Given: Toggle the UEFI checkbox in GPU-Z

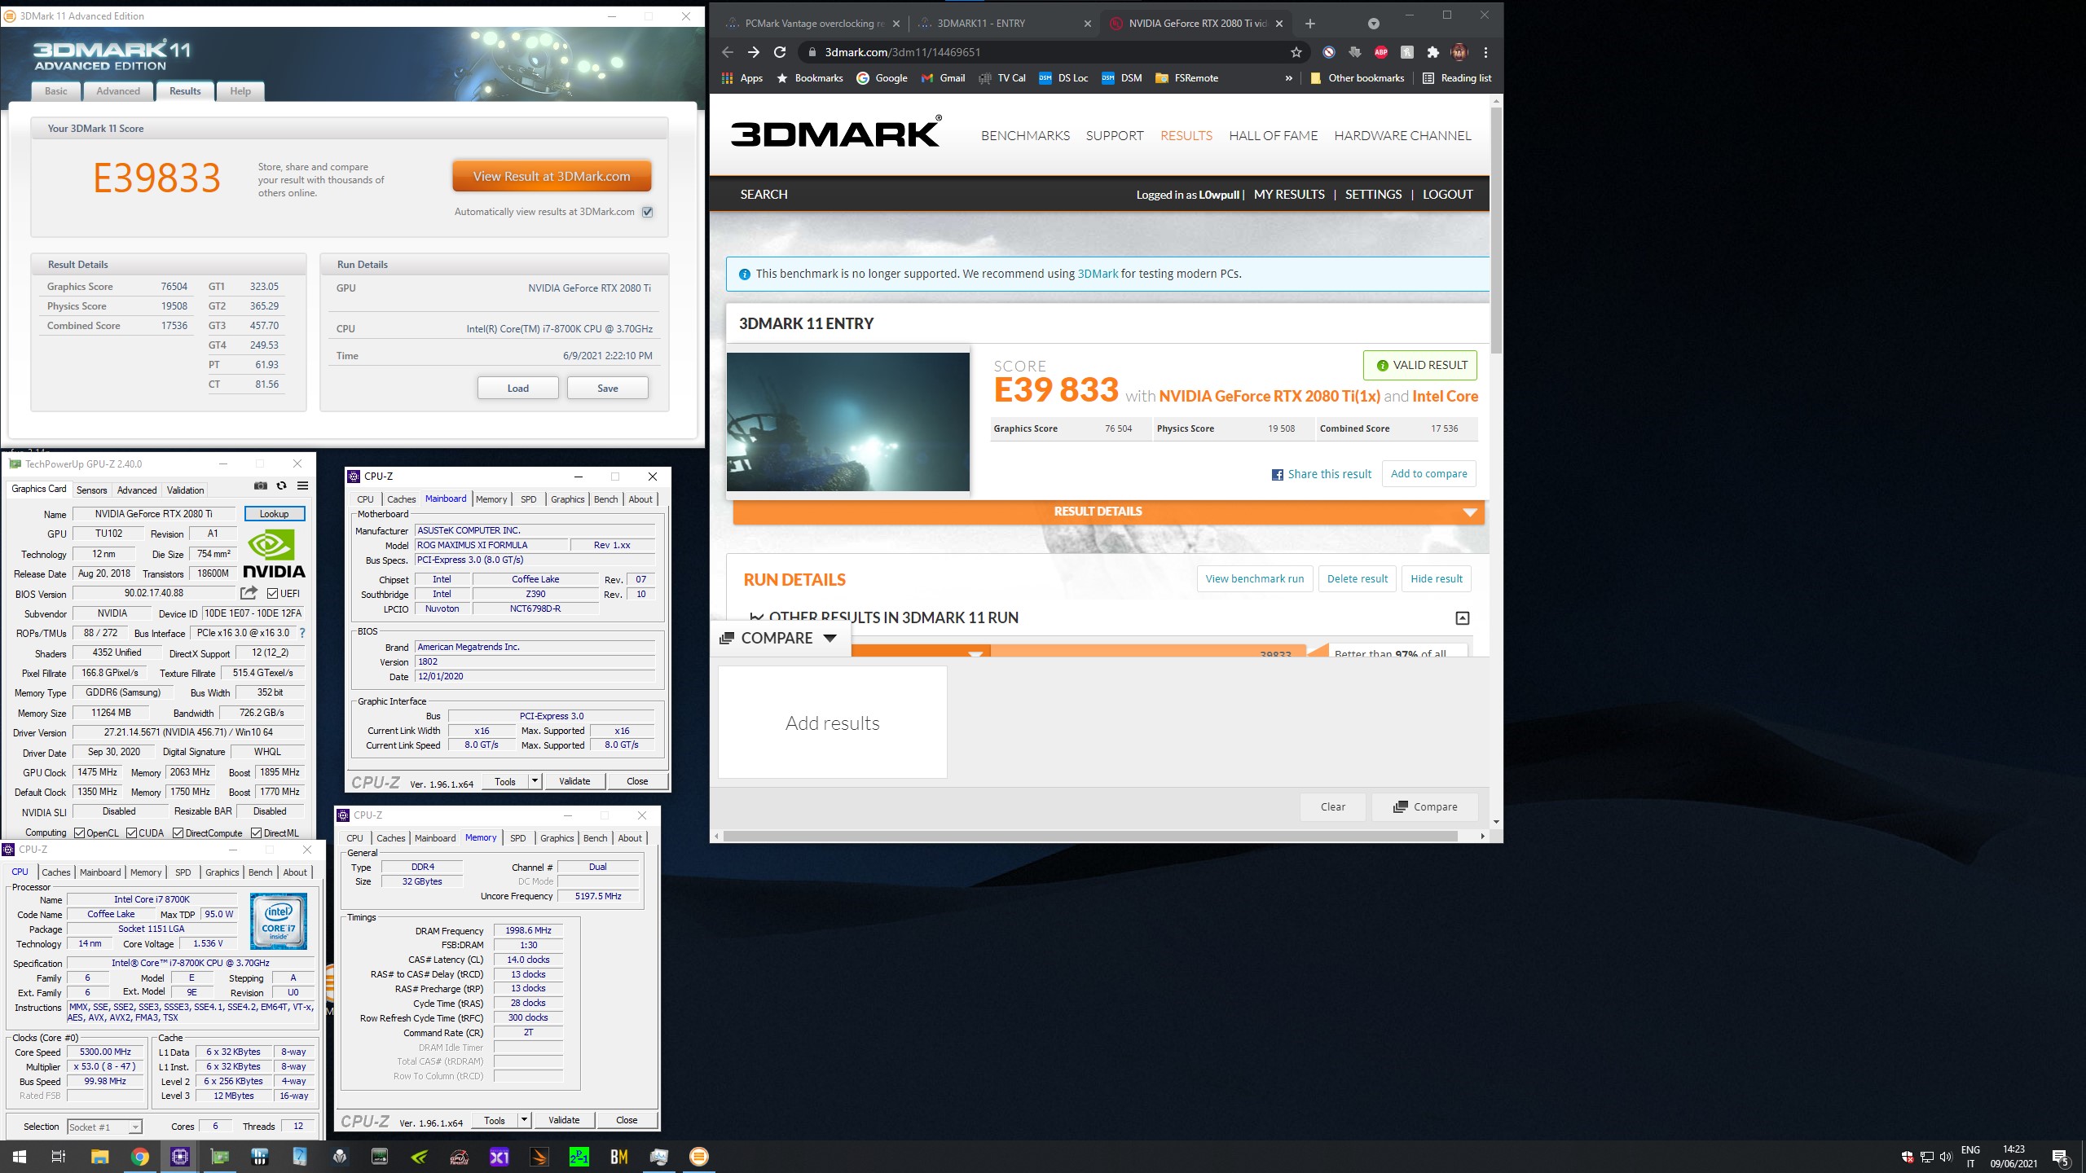Looking at the screenshot, I should point(273,594).
